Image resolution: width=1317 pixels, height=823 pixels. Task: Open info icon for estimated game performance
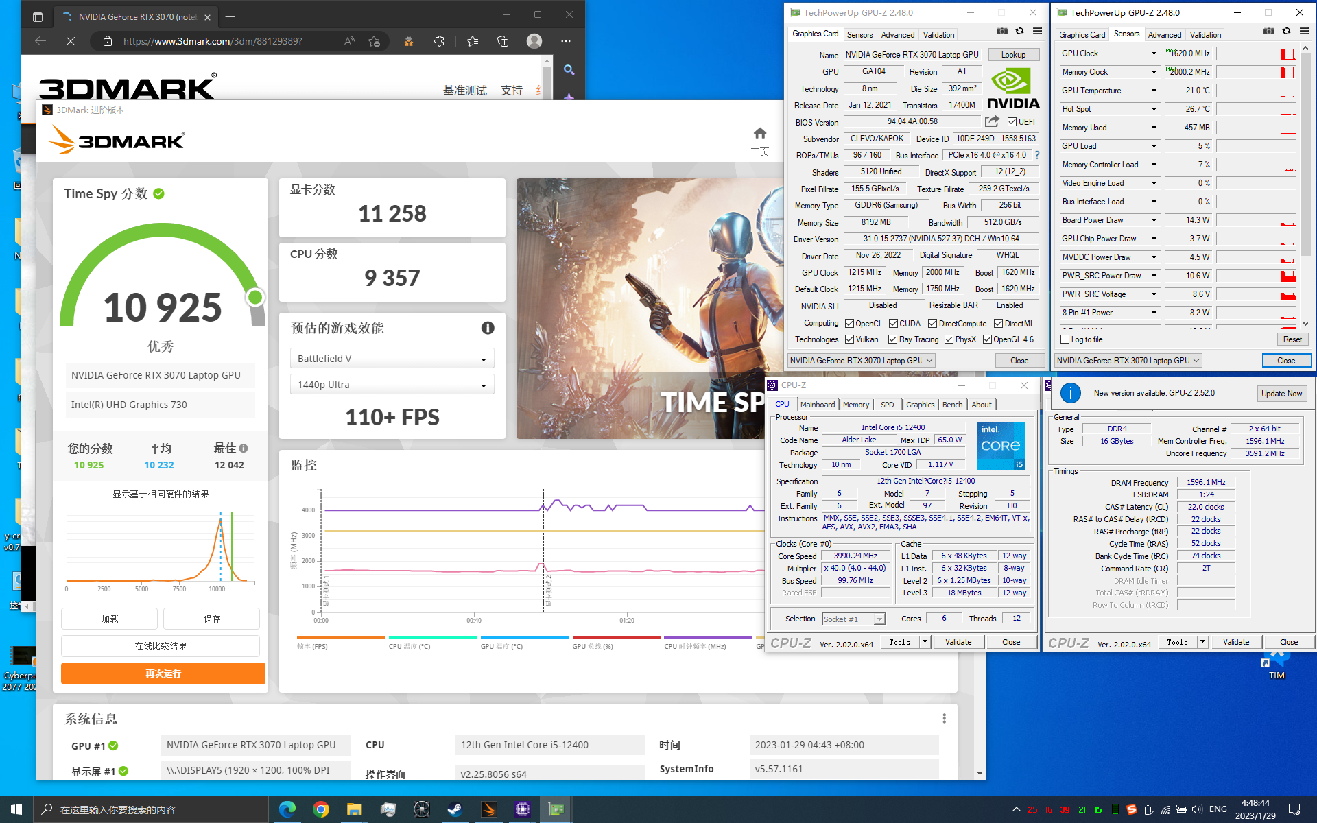(488, 328)
